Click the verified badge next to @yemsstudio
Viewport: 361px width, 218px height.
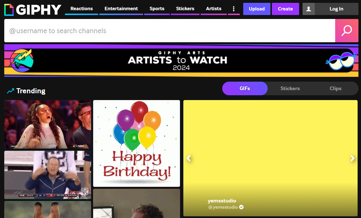(x=242, y=207)
